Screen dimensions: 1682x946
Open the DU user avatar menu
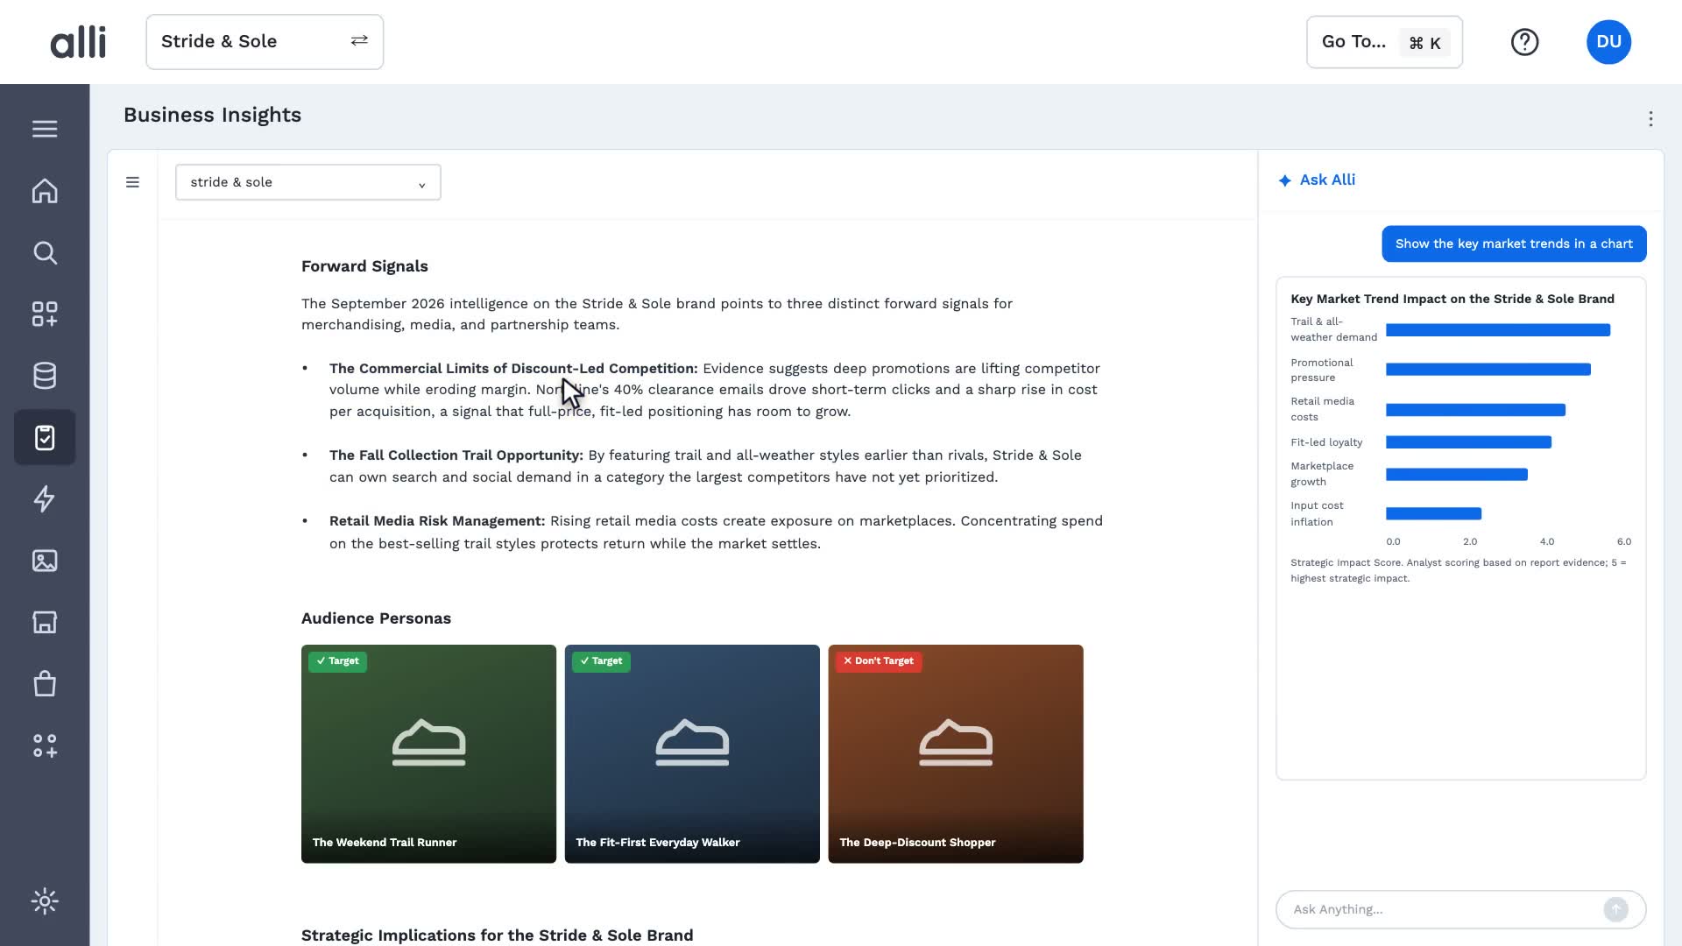click(1608, 42)
